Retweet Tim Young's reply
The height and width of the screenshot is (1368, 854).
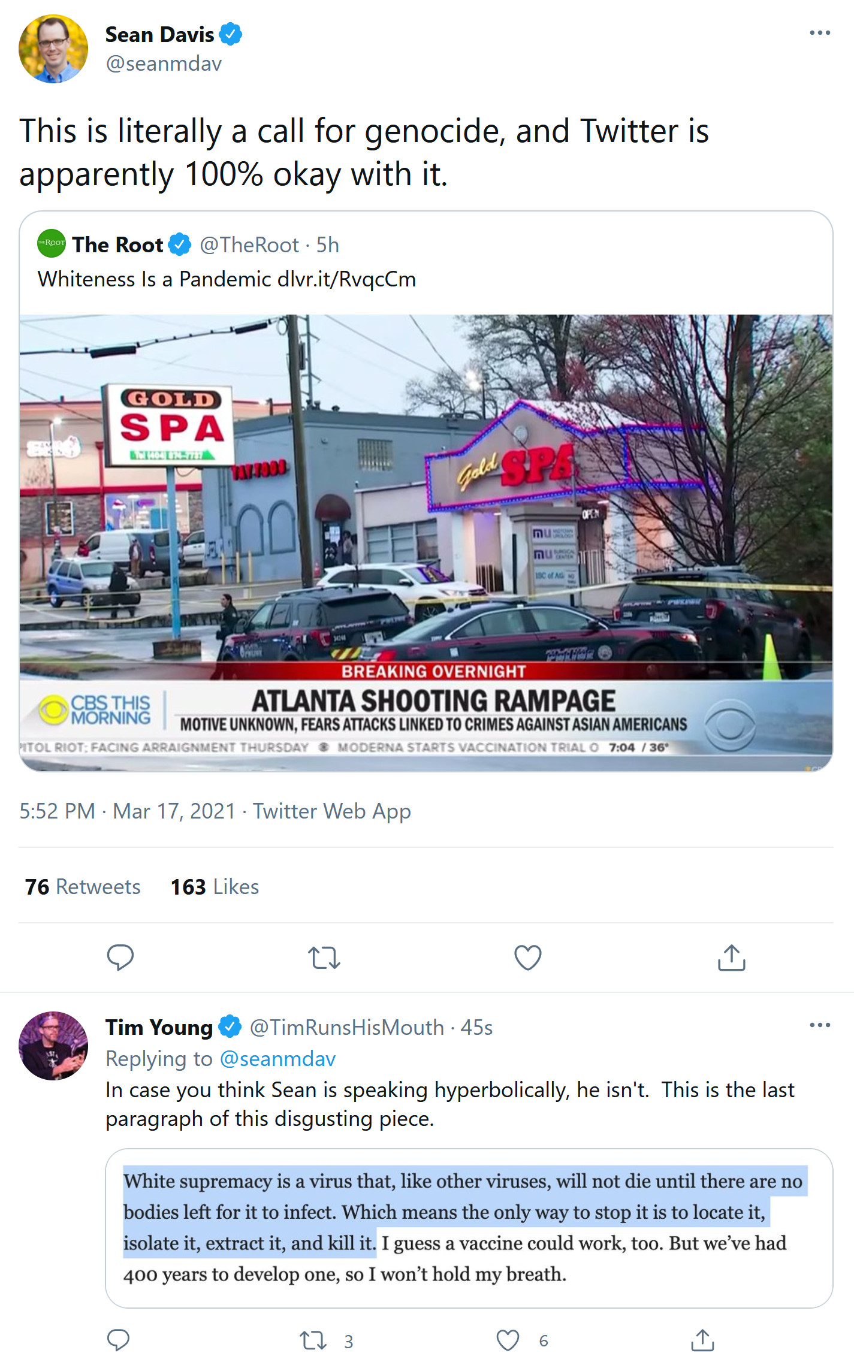313,1340
